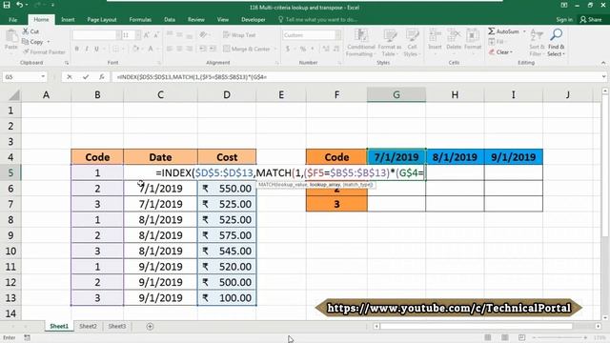Add a new sheet with the plus icon
The width and height of the screenshot is (610, 343).
150,326
